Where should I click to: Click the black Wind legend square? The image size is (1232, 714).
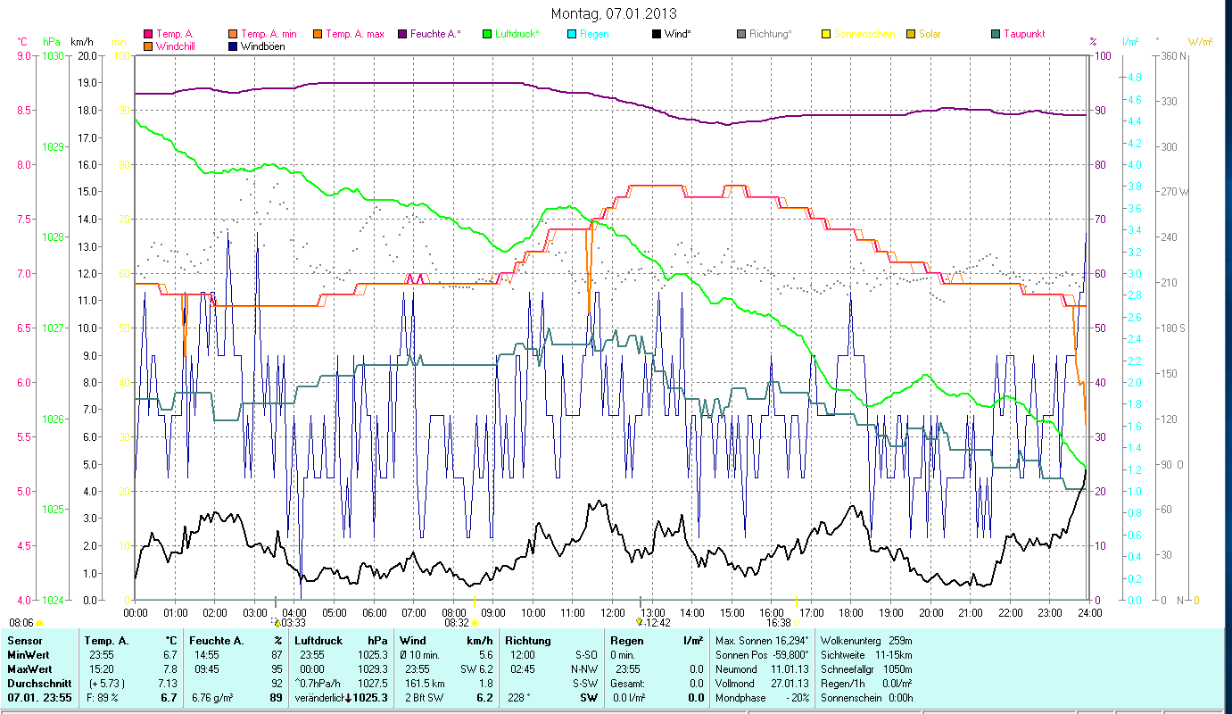[x=657, y=35]
